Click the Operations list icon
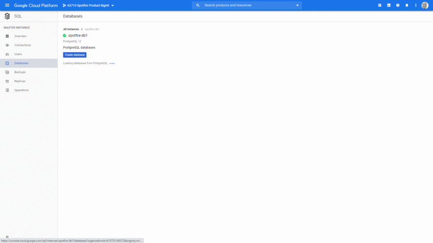Viewport: 433px width, 243px height. (x=7, y=90)
